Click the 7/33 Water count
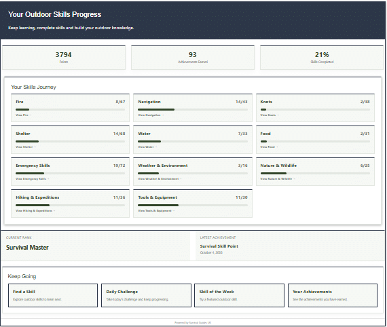The width and height of the screenshot is (387, 327). click(243, 134)
